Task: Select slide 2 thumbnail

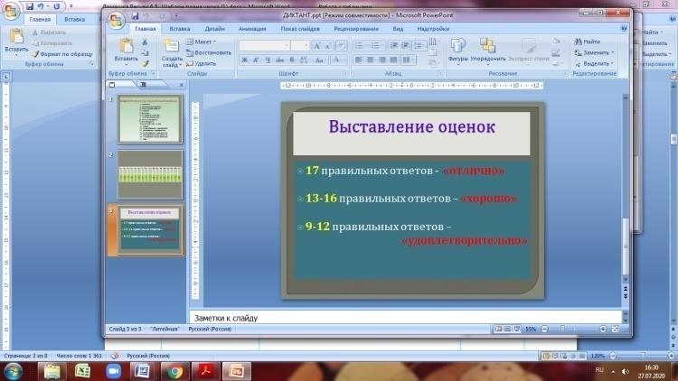Action: pos(150,174)
